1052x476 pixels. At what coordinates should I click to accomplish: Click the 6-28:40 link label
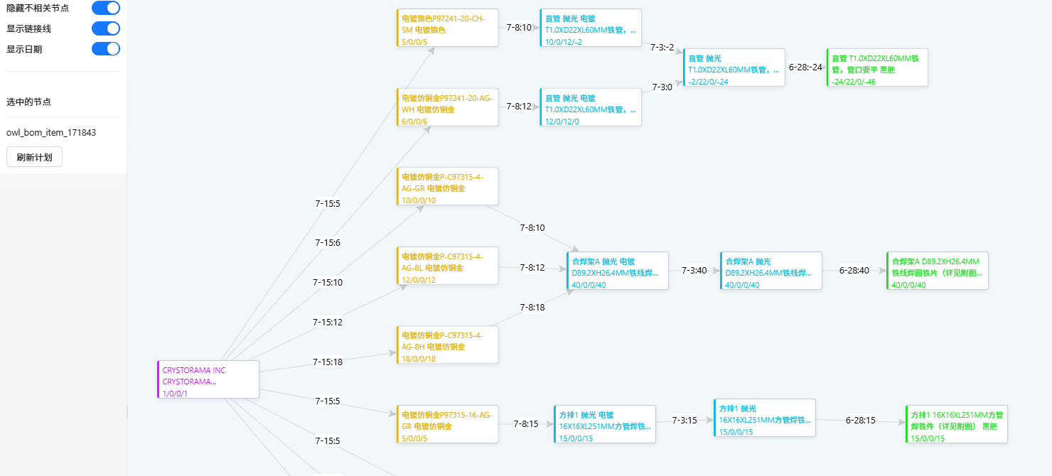pos(854,271)
